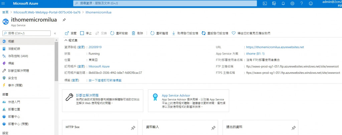Focus the sidebar 搜尋 (Ctrl+/) field
This screenshot has height=135, width=342.
[x=26, y=33]
